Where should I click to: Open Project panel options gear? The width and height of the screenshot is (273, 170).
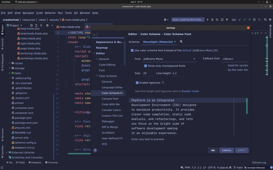tap(47, 25)
